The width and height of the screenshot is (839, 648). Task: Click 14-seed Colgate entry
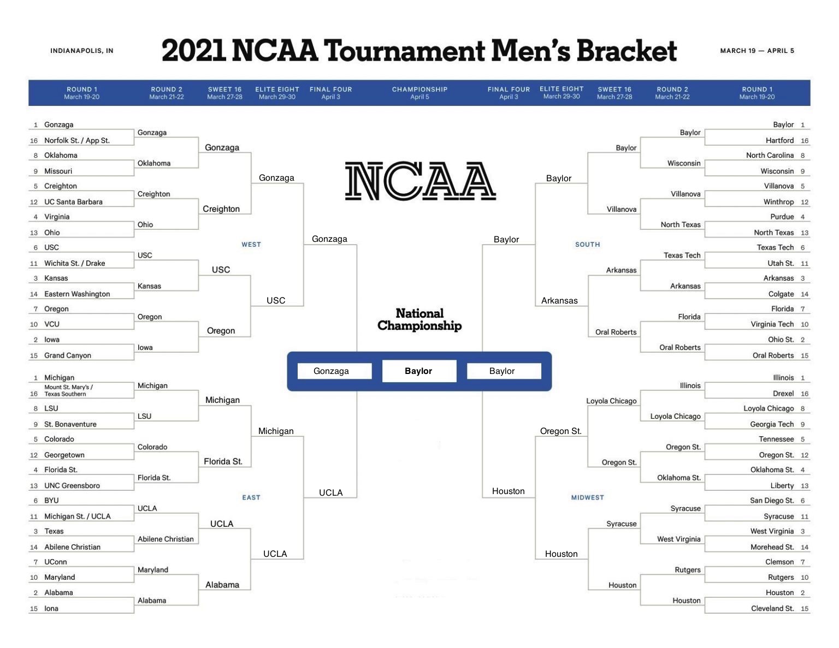[781, 294]
